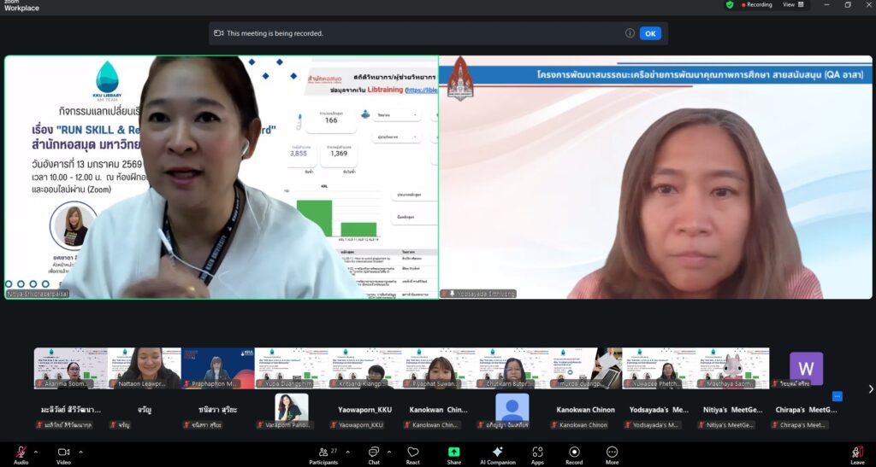876x467 pixels.
Task: Open the Apps panel
Action: (x=537, y=453)
